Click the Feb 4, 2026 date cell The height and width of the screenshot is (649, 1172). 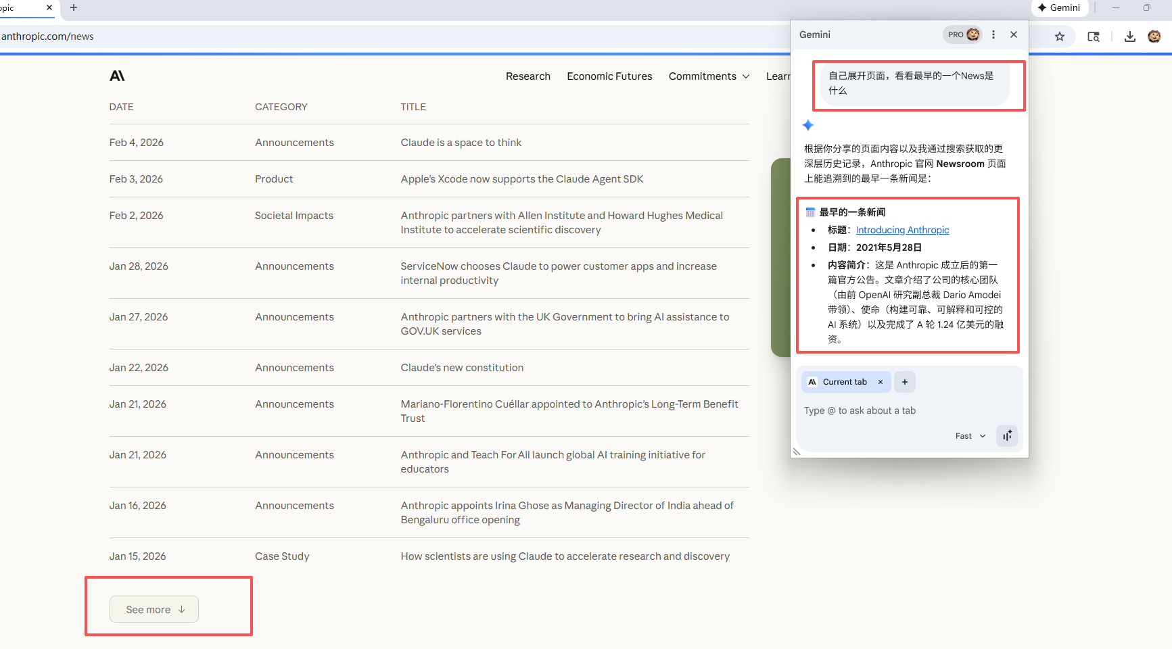click(x=137, y=143)
